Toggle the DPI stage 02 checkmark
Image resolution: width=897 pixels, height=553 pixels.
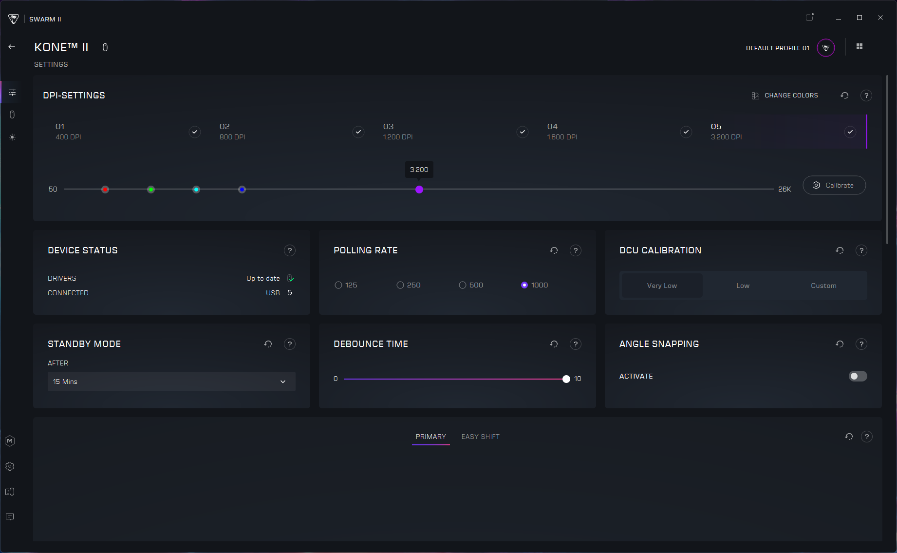pos(358,132)
